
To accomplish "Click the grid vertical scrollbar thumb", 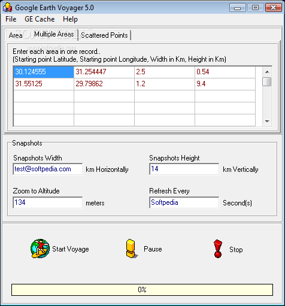I will [267, 81].
